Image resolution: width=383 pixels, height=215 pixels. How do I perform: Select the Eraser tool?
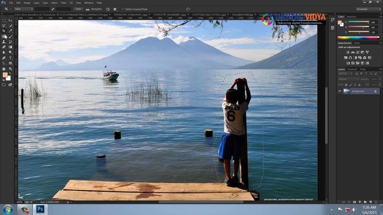(4, 47)
